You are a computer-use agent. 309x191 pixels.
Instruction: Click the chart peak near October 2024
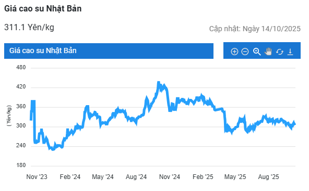pyautogui.click(x=159, y=83)
